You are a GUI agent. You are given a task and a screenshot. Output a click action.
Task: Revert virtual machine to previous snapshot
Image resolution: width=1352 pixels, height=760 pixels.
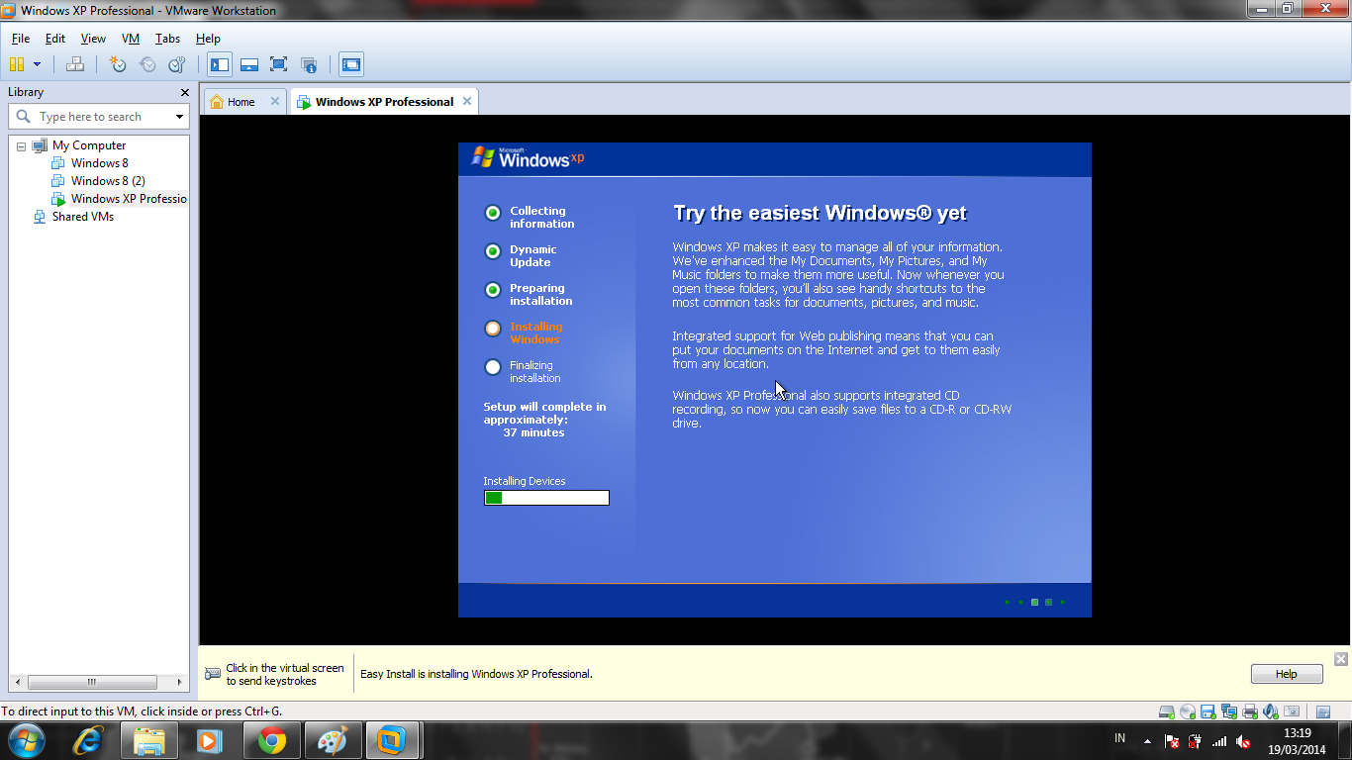[x=147, y=64]
